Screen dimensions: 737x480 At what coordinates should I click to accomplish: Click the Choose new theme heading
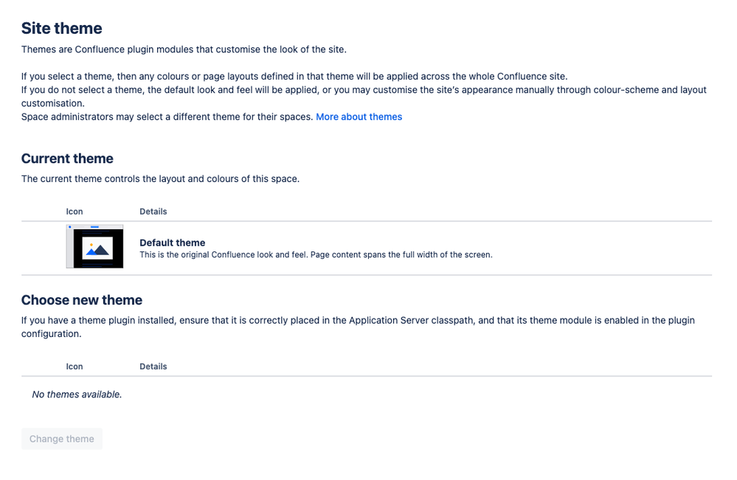tap(82, 300)
